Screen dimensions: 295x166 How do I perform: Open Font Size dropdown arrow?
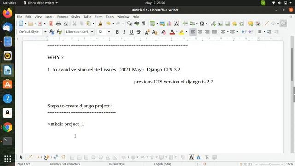[x=109, y=32]
